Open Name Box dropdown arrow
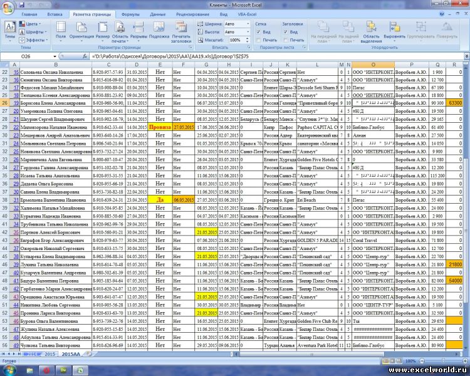This screenshot has width=470, height=376. [55, 56]
